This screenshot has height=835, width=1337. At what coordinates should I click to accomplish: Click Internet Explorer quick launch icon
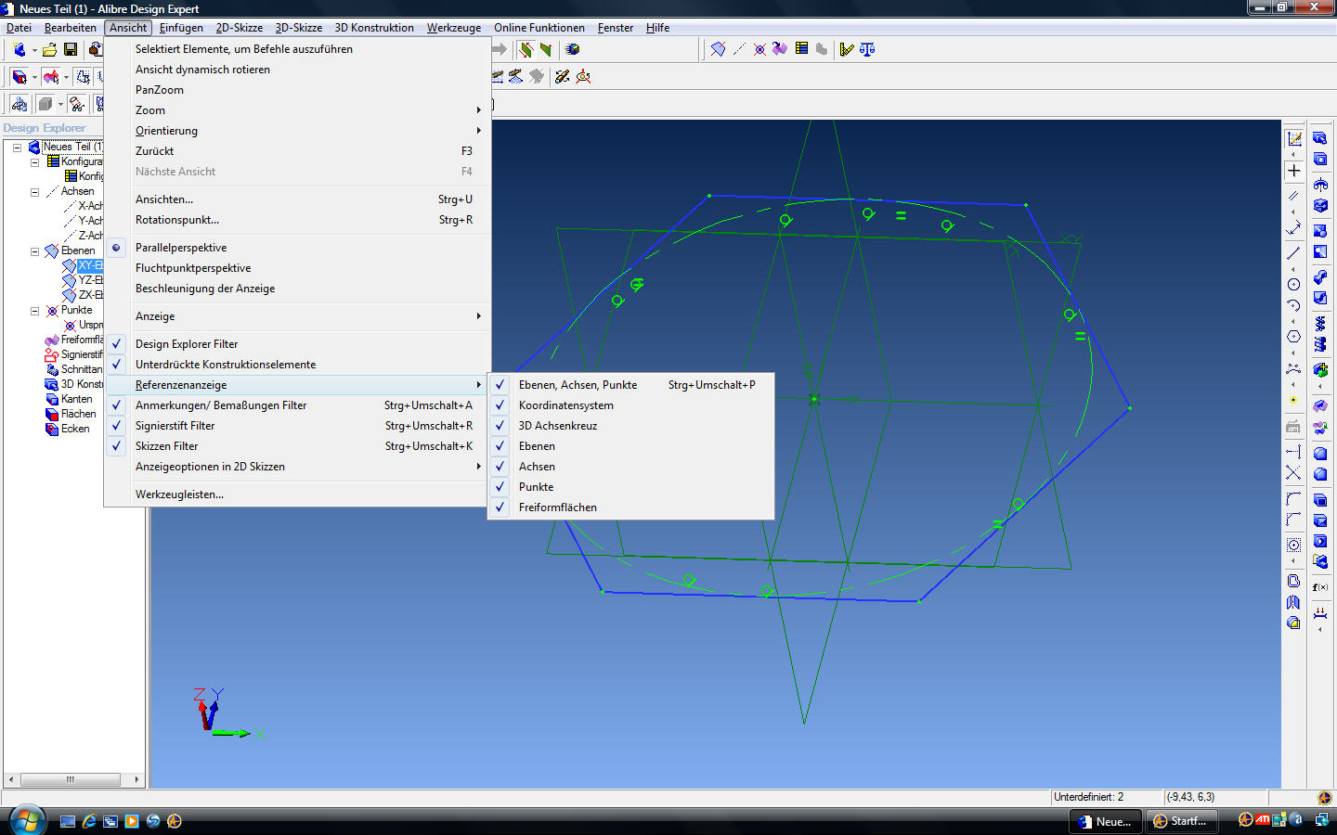[x=89, y=821]
